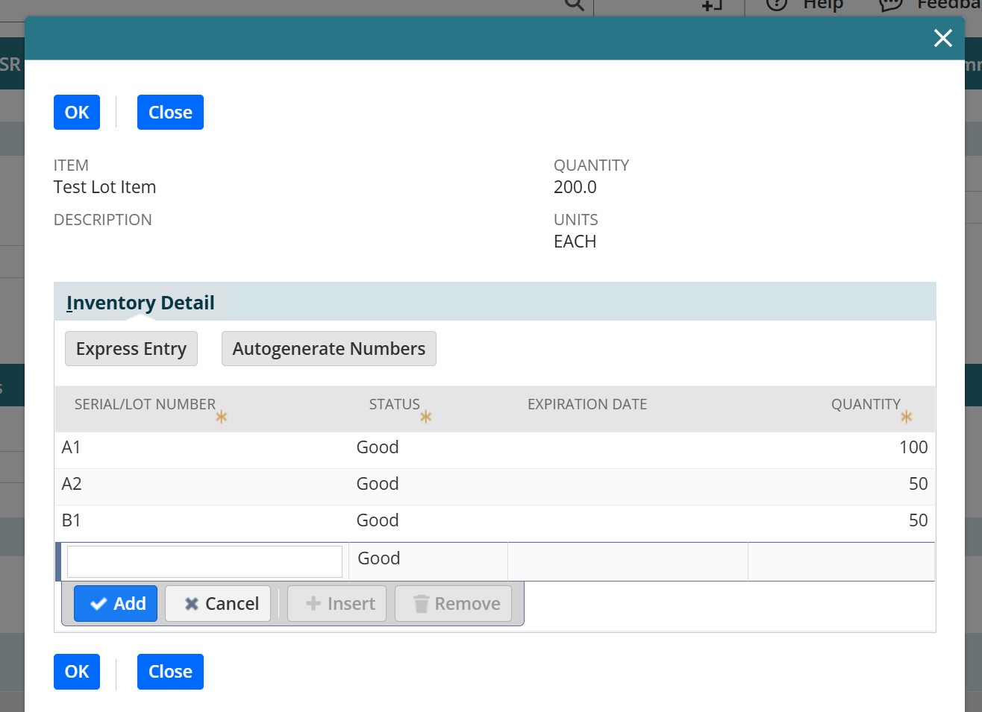Image resolution: width=982 pixels, height=712 pixels.
Task: Open the Status dropdown in the new row
Action: coord(428,559)
